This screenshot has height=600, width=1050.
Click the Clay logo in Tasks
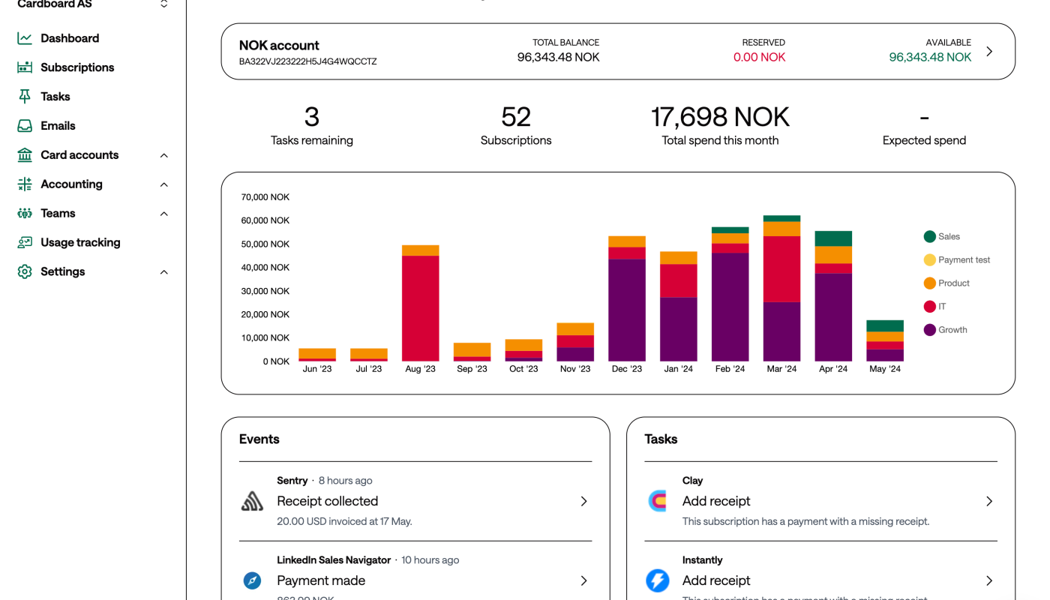point(658,501)
